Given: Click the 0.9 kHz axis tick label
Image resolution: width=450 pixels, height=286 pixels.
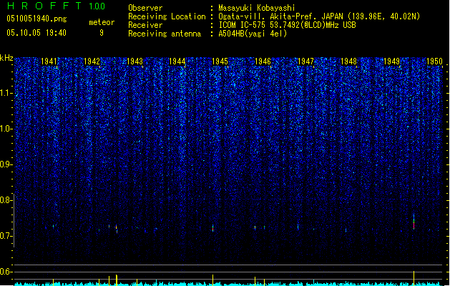Looking at the screenshot, I should point(6,164).
